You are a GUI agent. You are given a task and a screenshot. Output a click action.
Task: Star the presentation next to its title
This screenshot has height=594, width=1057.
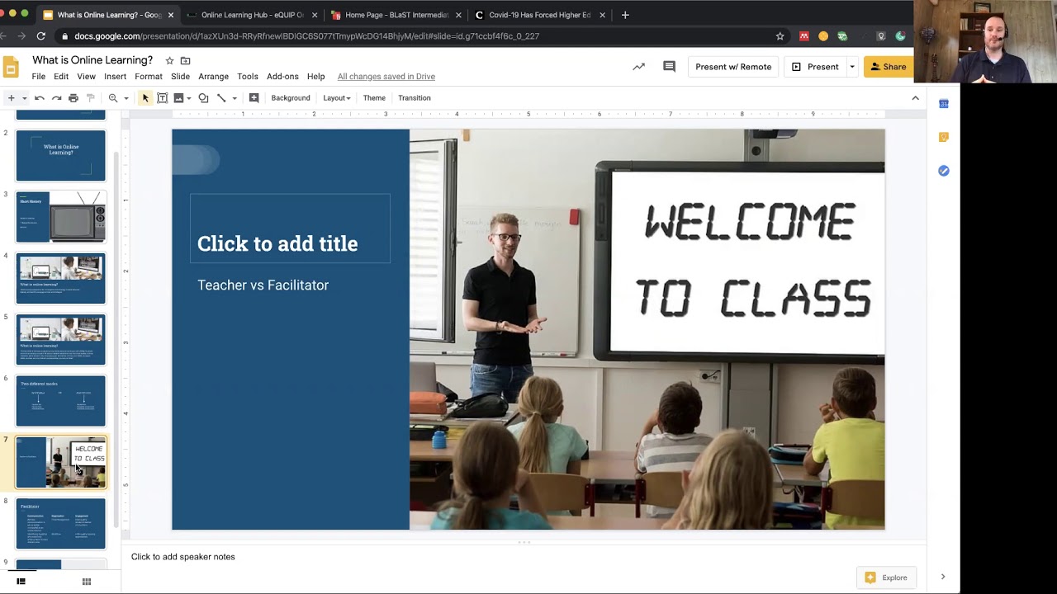169,60
